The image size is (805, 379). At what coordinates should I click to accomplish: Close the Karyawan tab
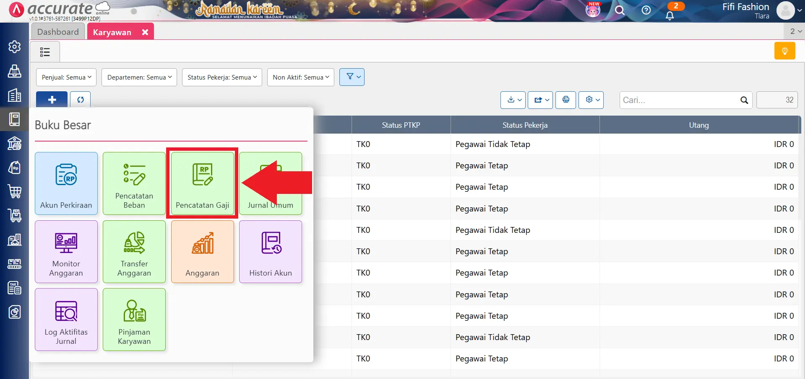click(x=145, y=32)
